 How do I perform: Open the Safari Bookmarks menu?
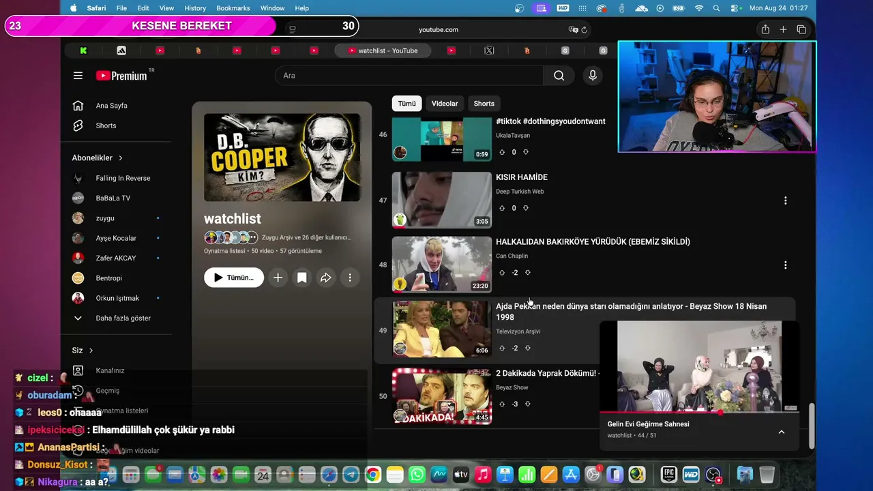point(233,8)
